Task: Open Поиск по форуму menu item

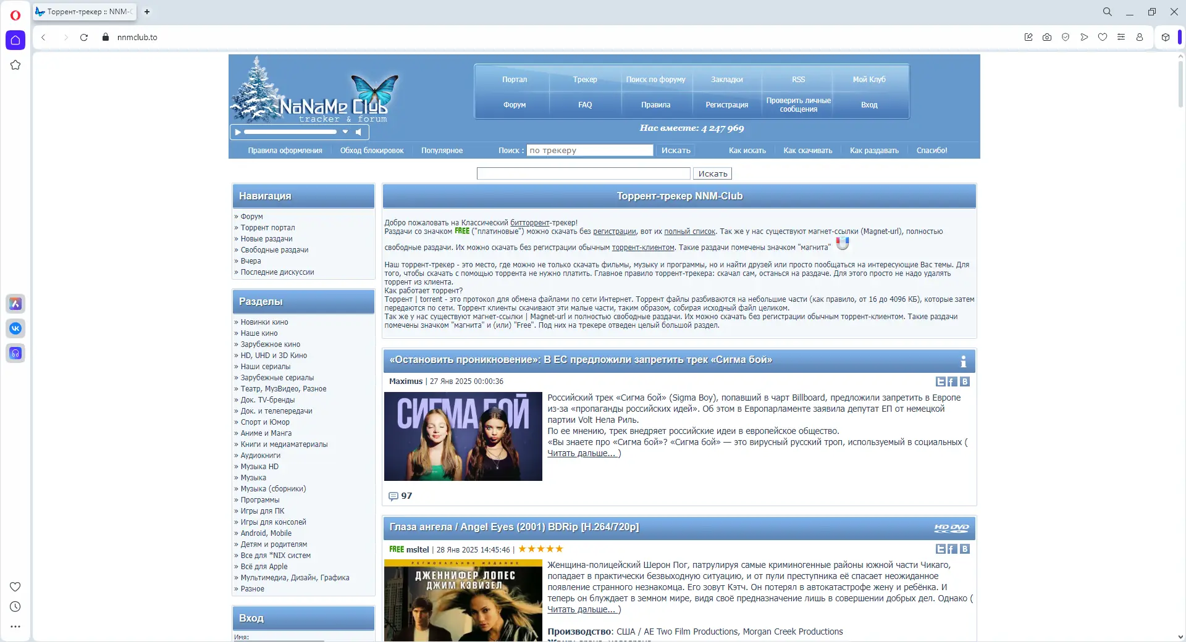Action: coord(655,80)
